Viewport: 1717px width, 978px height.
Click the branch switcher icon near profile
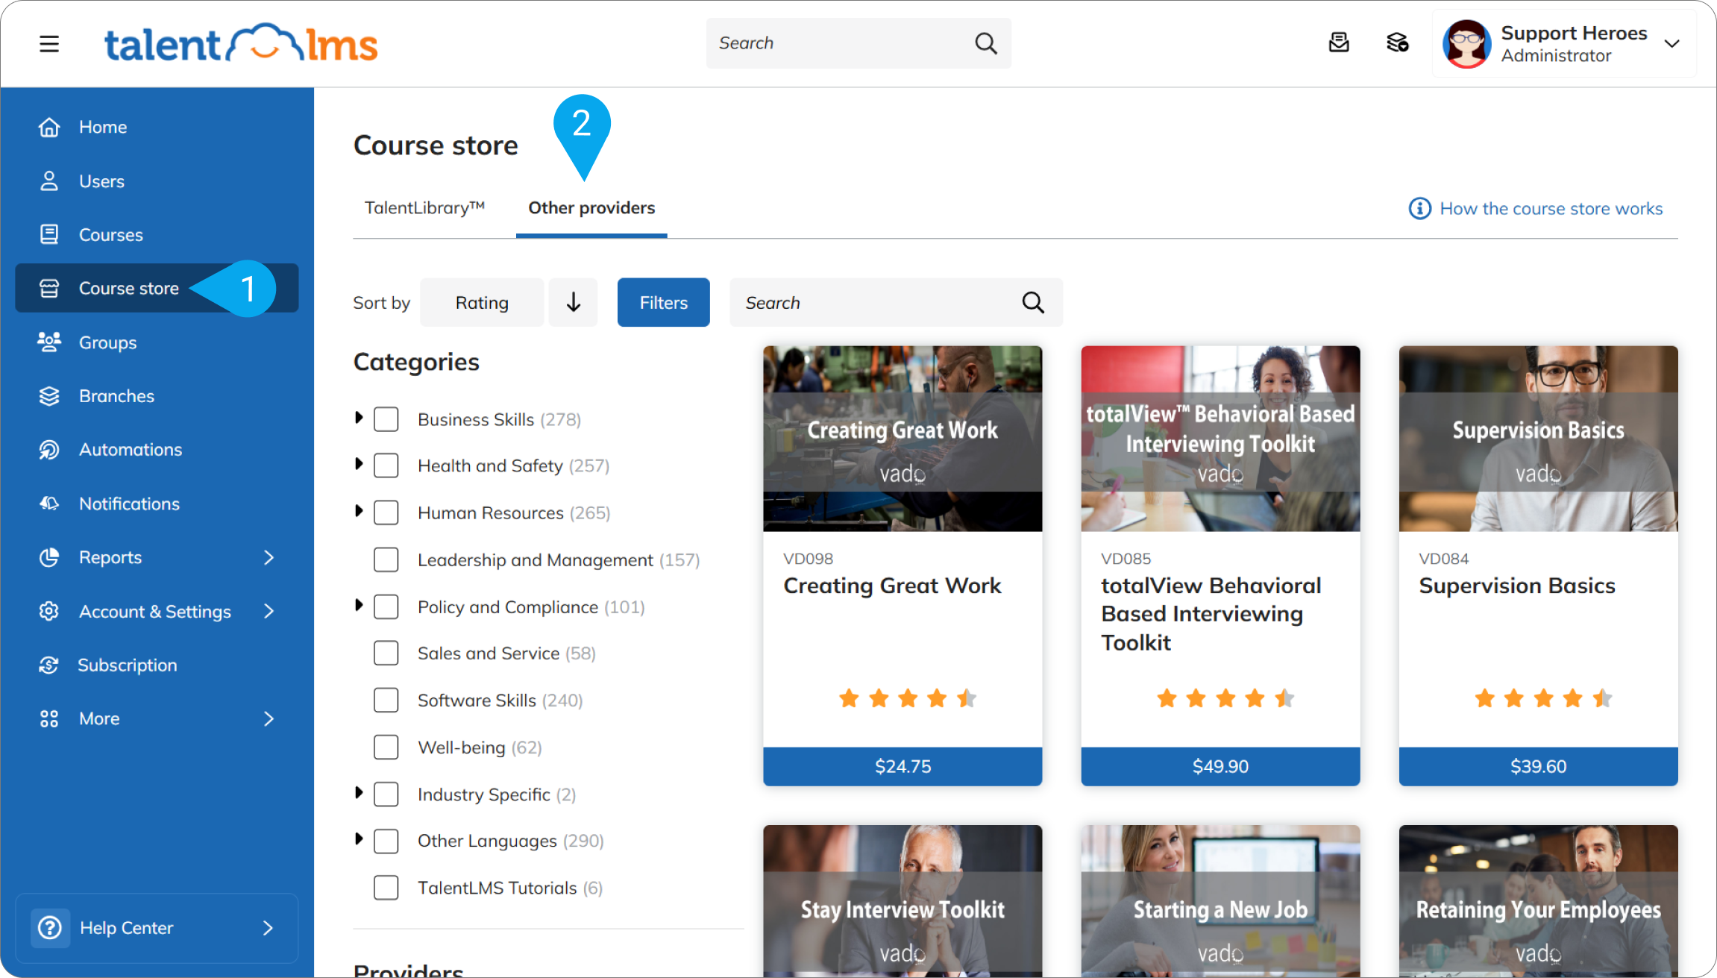tap(1397, 43)
